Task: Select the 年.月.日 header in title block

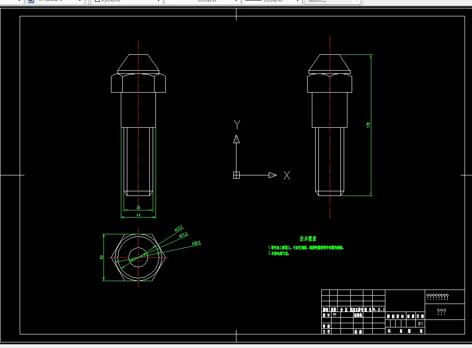Action: pos(379,309)
